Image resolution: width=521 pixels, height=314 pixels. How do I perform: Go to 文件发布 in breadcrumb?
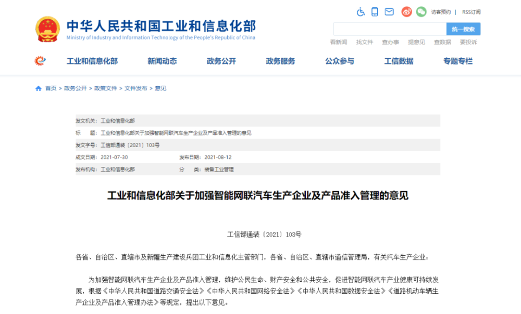(x=136, y=88)
